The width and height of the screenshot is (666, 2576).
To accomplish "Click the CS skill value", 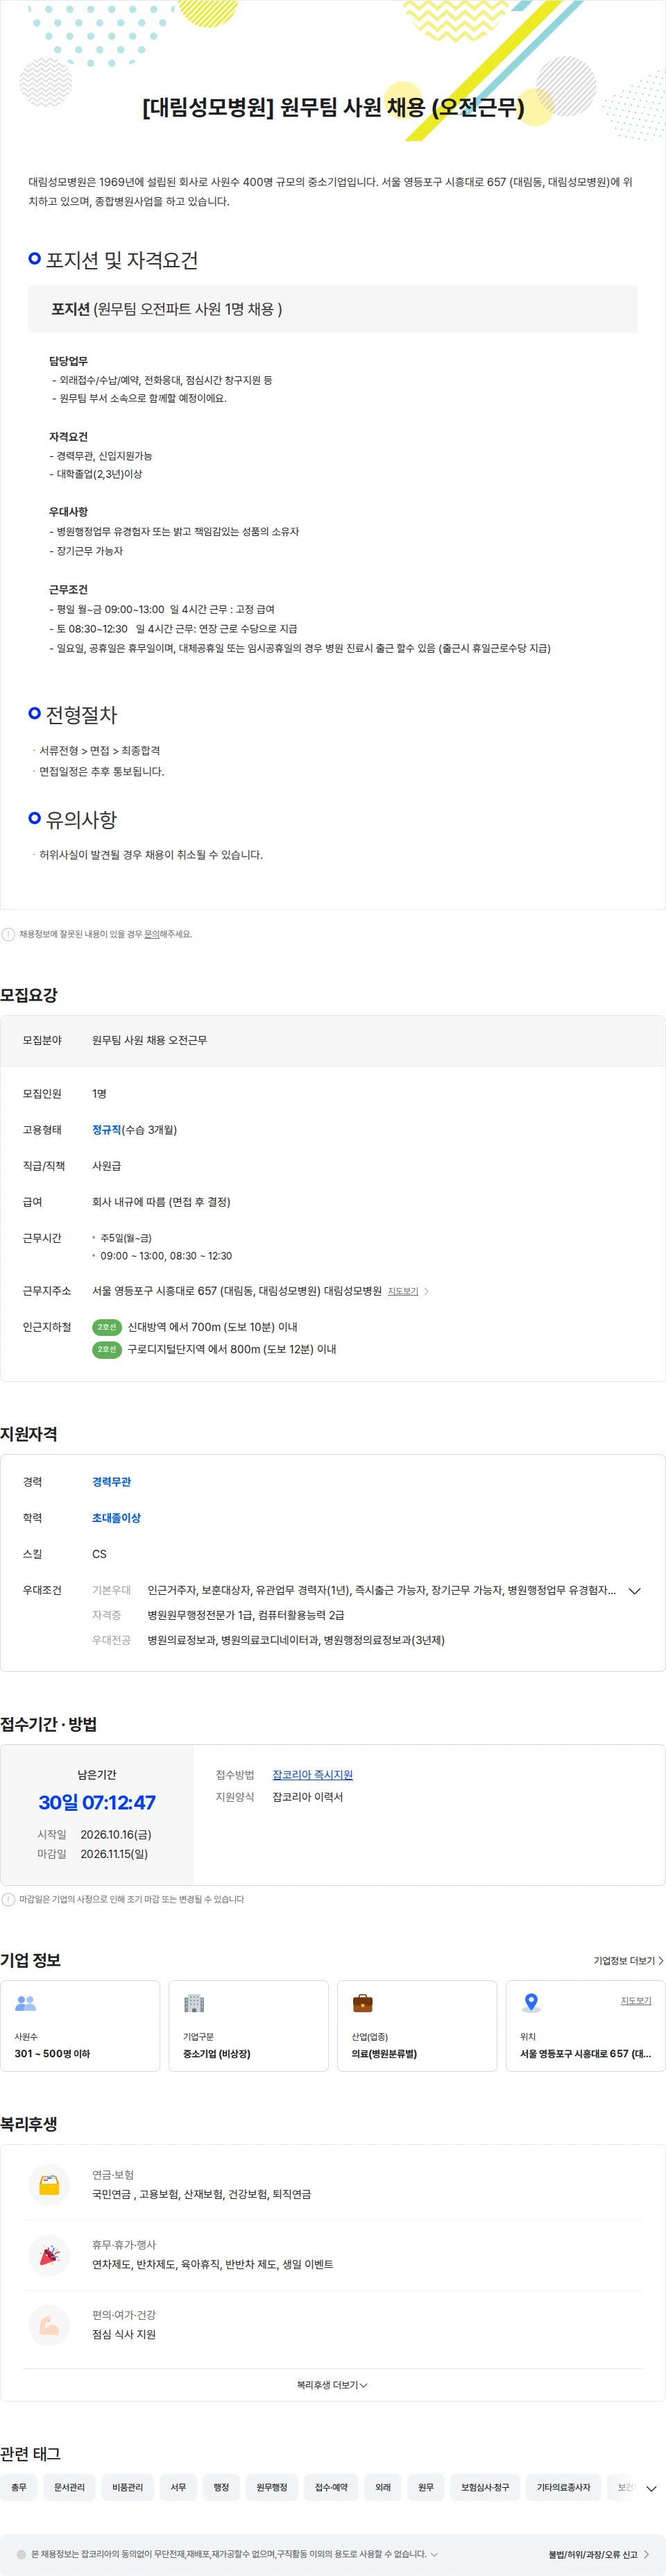I will [x=99, y=1553].
